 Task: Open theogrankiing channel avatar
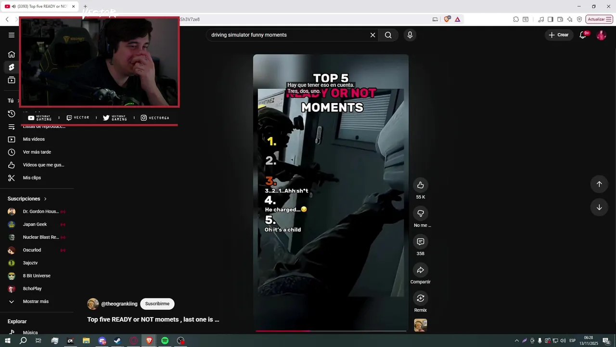click(x=93, y=304)
